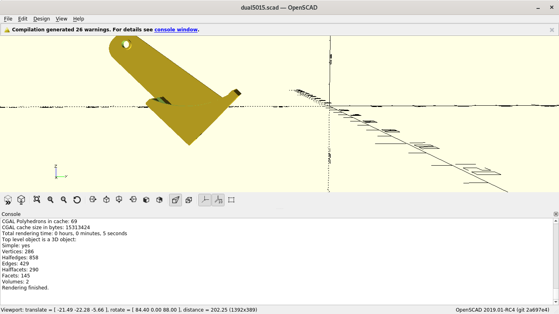Enable the Orthogonal projection button

click(189, 200)
